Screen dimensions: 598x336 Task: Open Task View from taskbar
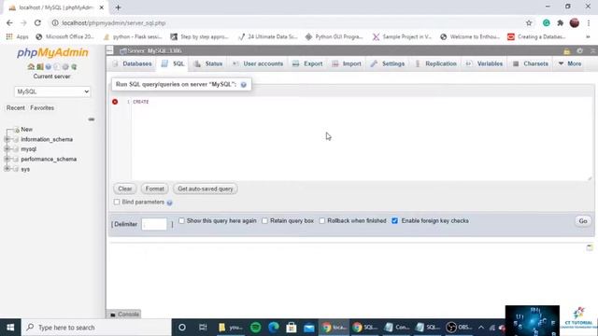point(203,328)
